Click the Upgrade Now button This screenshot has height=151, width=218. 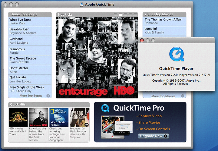[x=153, y=136]
